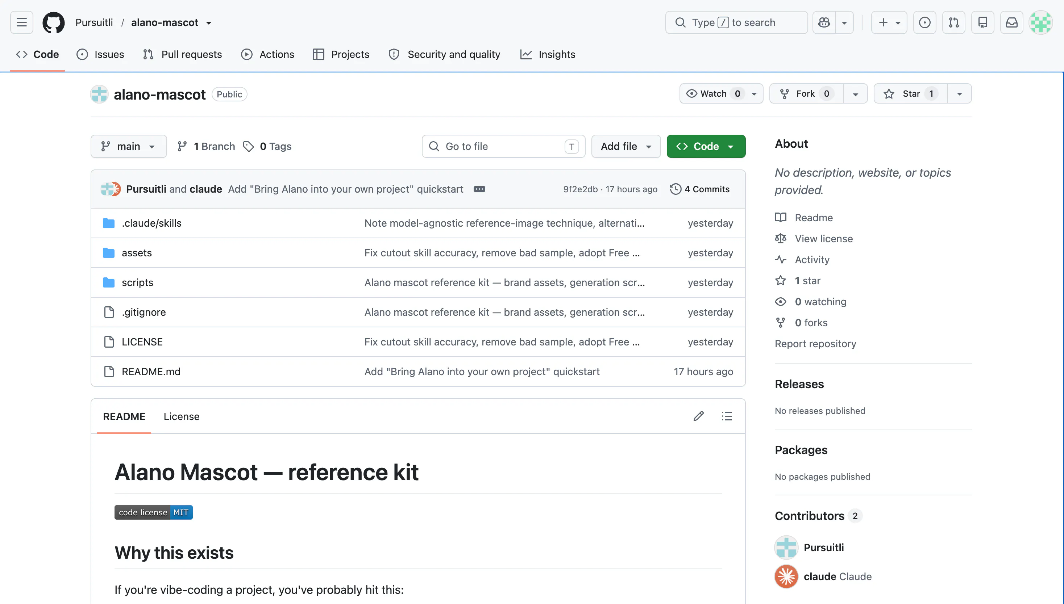Open Contributors heading link

pos(818,516)
